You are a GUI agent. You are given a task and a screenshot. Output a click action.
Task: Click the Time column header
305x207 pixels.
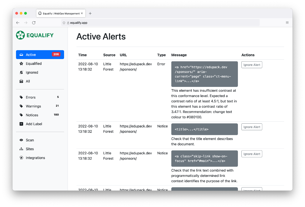(82, 55)
